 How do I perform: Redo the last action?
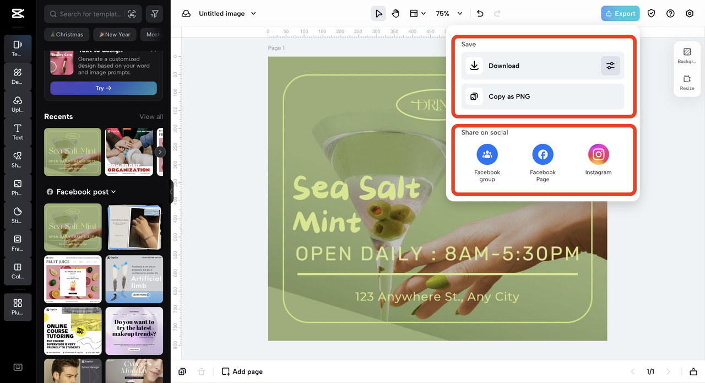[497, 13]
